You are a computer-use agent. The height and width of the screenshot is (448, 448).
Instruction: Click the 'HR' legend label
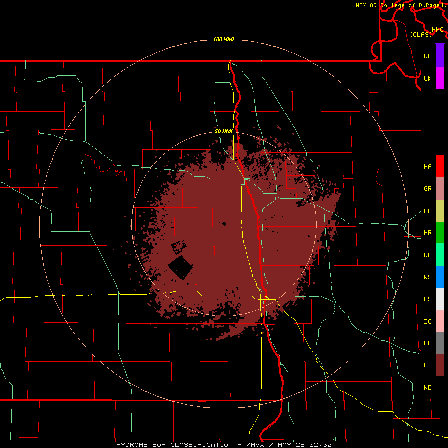427,233
